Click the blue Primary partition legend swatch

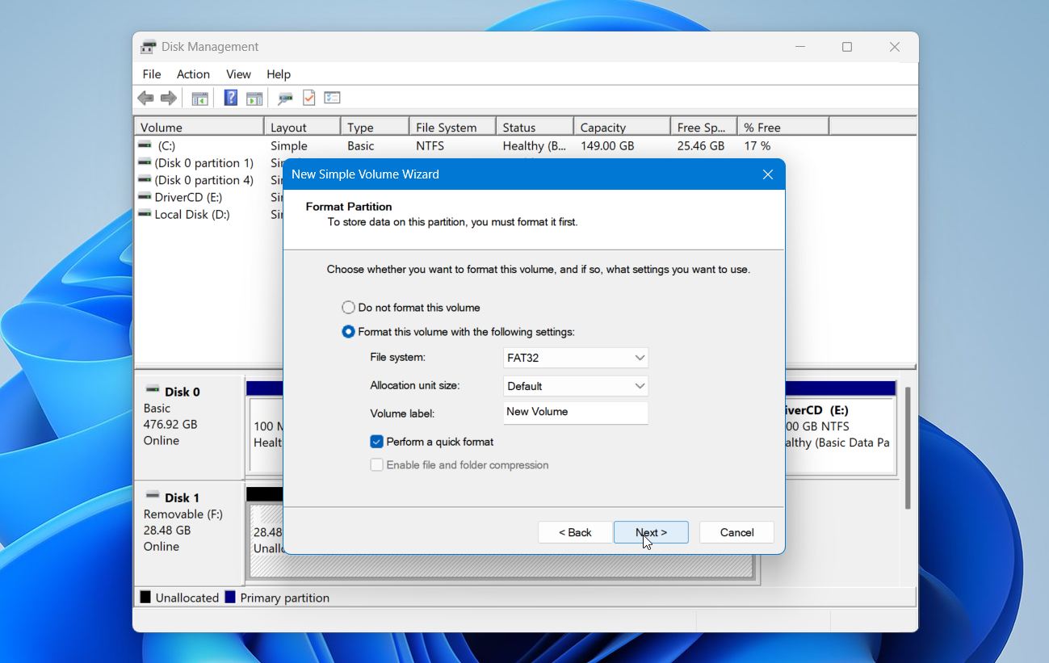230,598
